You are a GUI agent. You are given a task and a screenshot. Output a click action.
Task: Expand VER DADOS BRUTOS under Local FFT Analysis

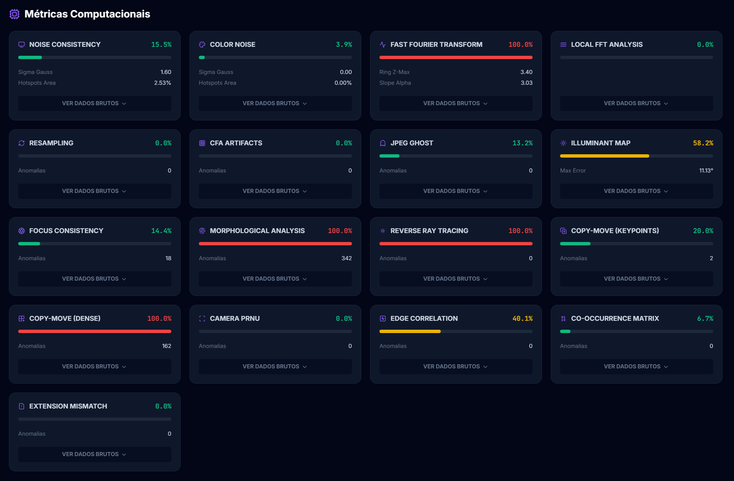coord(636,103)
